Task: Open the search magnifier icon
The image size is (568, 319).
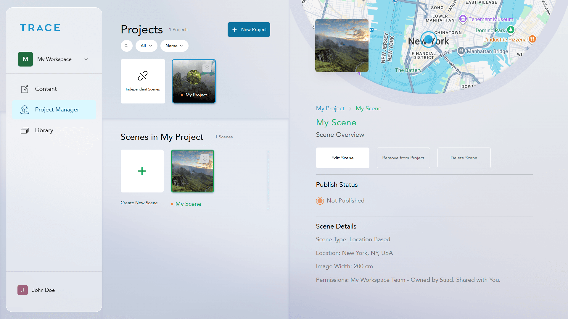Action: (x=127, y=46)
